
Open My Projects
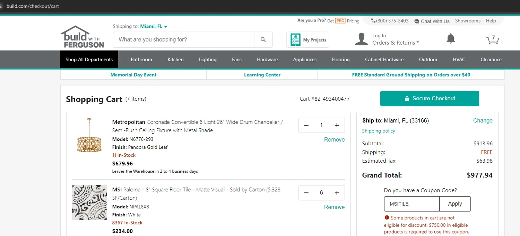(x=307, y=40)
